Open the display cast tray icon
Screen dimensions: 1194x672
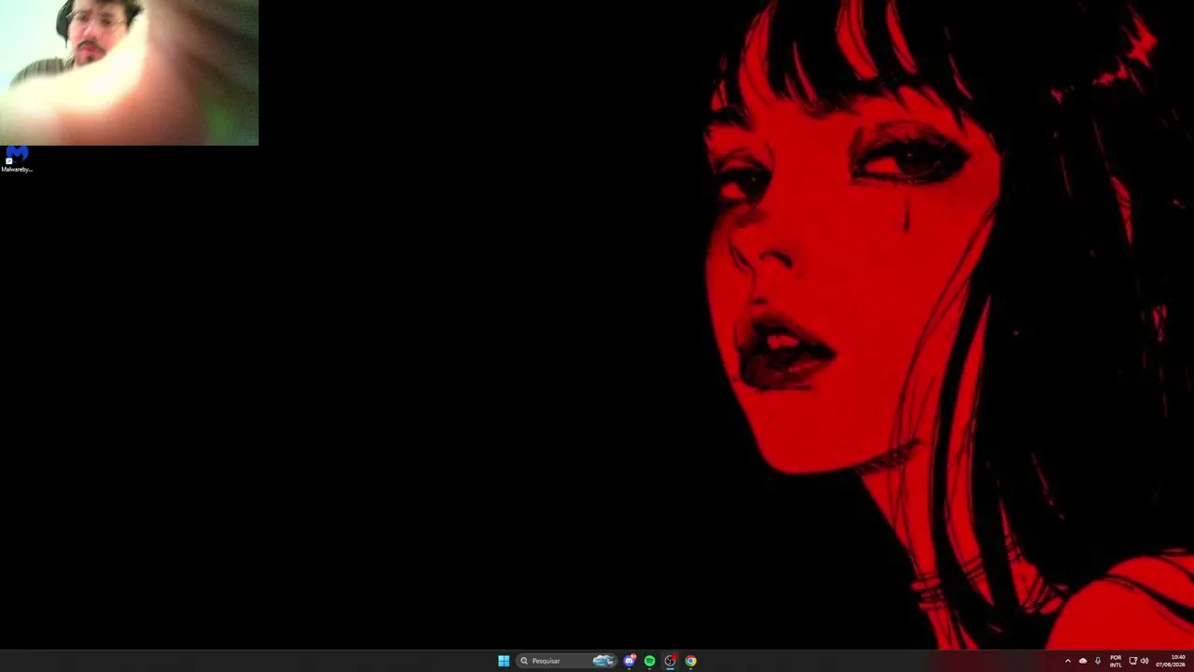click(x=1133, y=661)
